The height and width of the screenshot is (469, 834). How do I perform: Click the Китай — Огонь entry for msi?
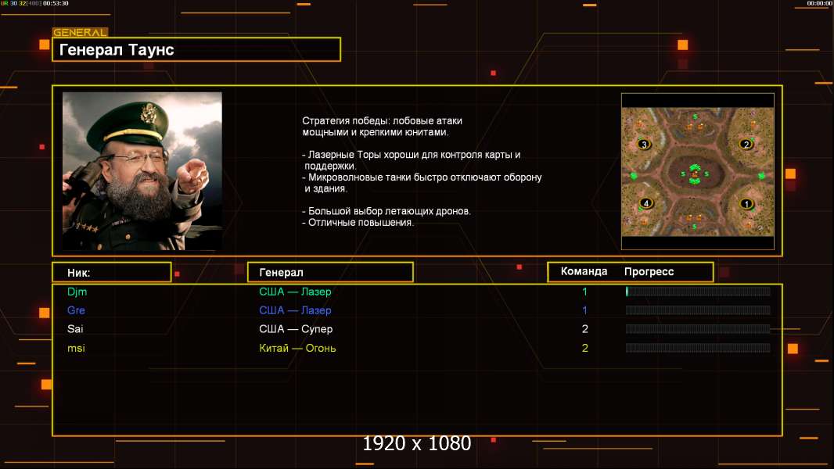tap(297, 349)
